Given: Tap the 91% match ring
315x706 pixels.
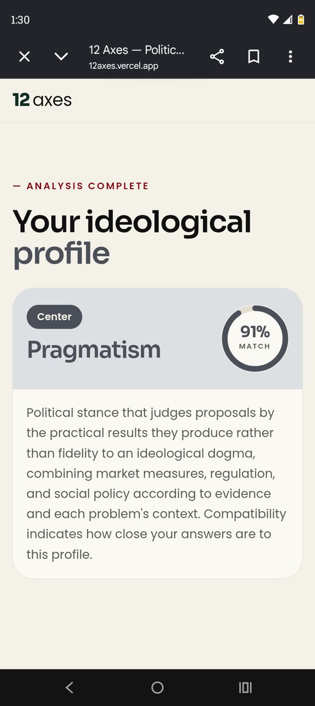Looking at the screenshot, I should click(255, 338).
